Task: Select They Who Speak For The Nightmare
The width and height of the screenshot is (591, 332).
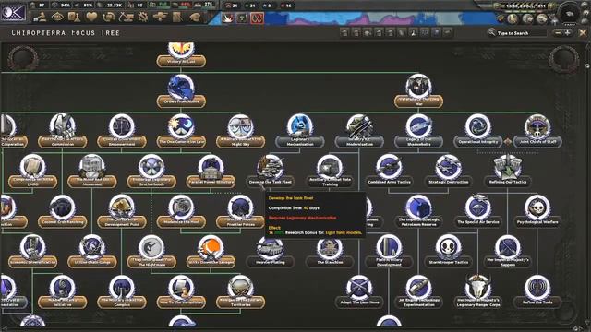Action: tap(151, 252)
